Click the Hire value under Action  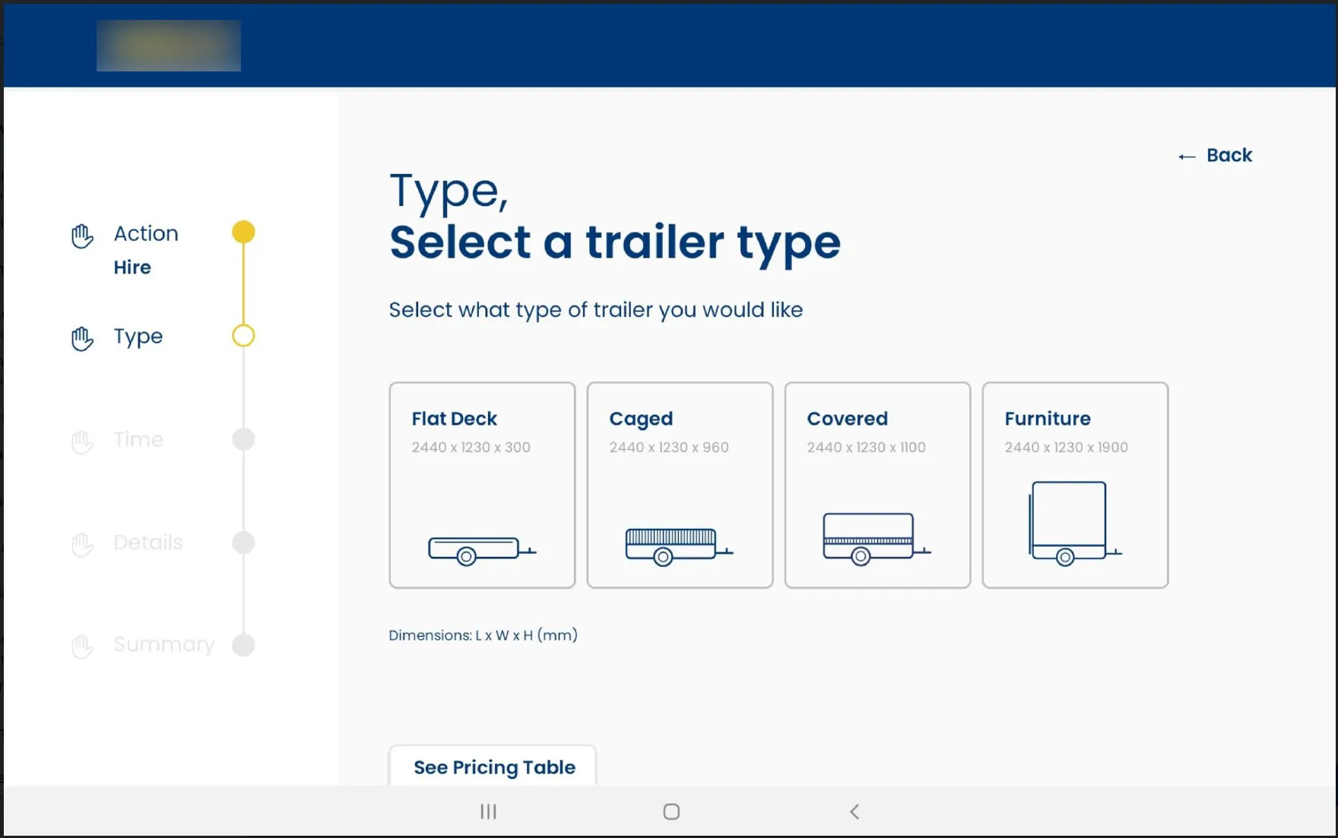tap(132, 267)
